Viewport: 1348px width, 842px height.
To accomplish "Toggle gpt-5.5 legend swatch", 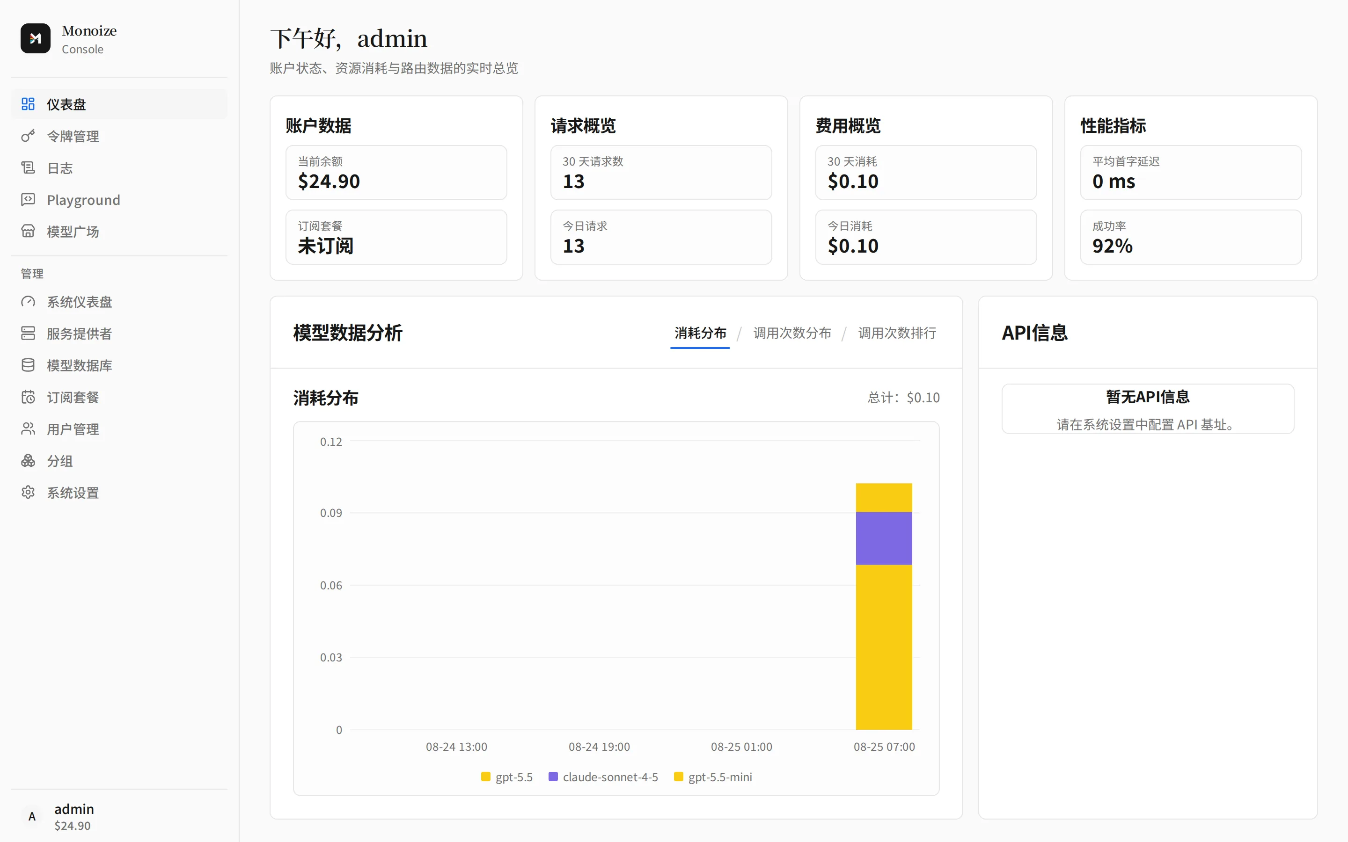I will [x=486, y=777].
